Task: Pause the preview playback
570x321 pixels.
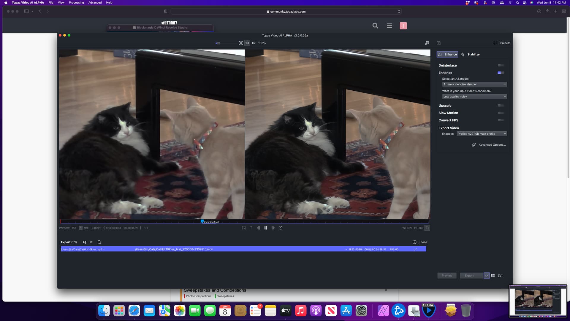Action: click(266, 228)
